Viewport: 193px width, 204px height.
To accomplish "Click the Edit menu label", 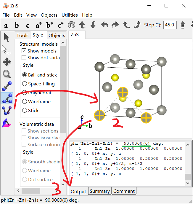I will coord(18,15).
